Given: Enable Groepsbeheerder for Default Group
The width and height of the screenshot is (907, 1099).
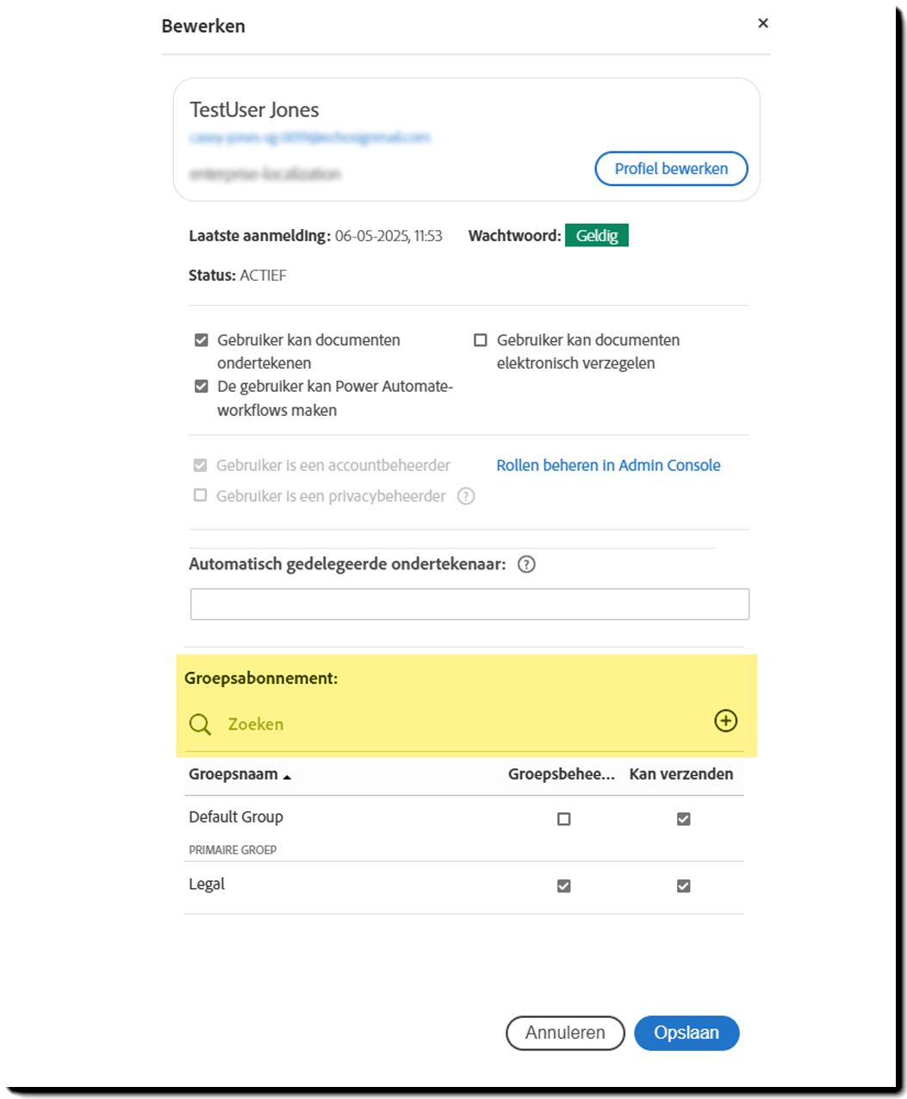Looking at the screenshot, I should click(564, 819).
